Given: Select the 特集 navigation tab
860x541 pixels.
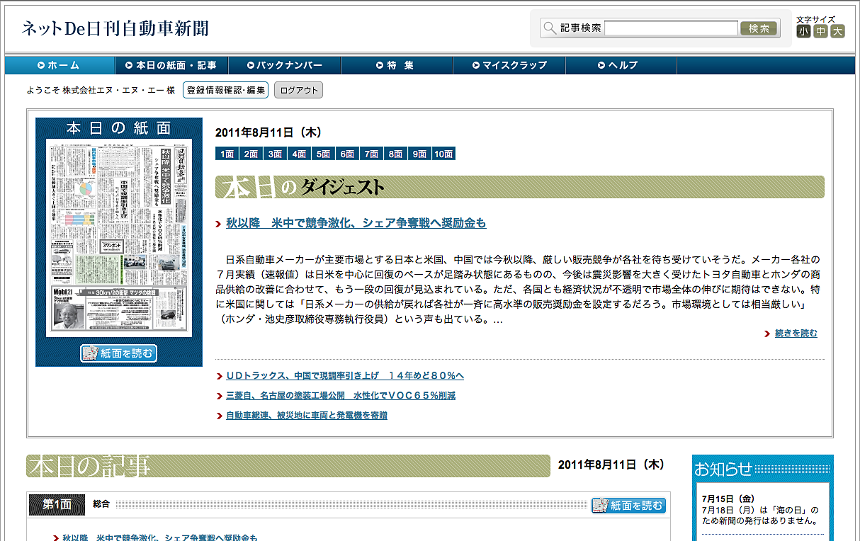Looking at the screenshot, I should [397, 65].
